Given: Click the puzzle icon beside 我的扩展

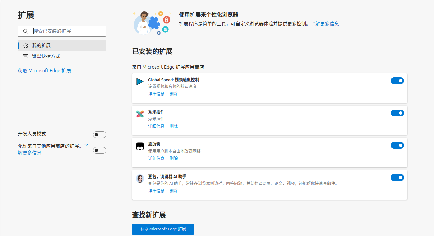Looking at the screenshot, I should (x=25, y=46).
